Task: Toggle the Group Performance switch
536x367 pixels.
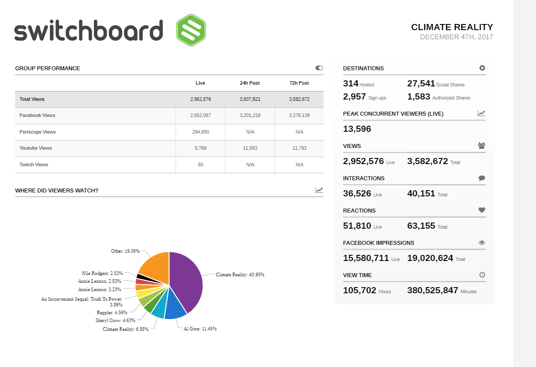Action: pyautogui.click(x=319, y=68)
